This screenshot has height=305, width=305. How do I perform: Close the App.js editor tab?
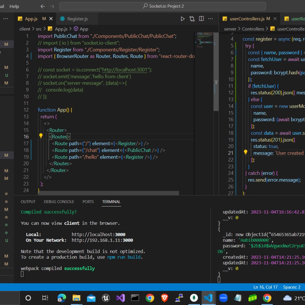tap(51, 19)
